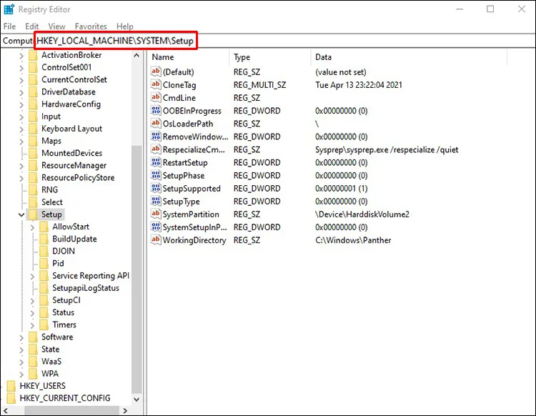Click the REG_MULTI_SZ type cell
Viewport: 536px width, 416px height.
point(260,85)
